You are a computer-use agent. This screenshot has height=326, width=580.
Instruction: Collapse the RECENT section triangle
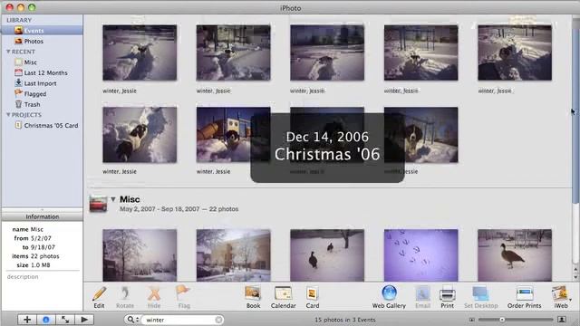[x=8, y=52]
